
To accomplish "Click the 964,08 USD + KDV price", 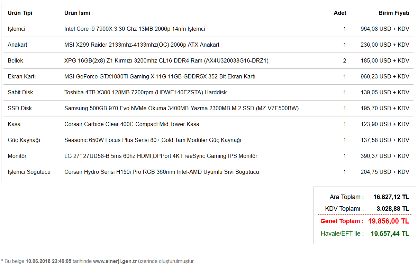I will click(x=385, y=29).
